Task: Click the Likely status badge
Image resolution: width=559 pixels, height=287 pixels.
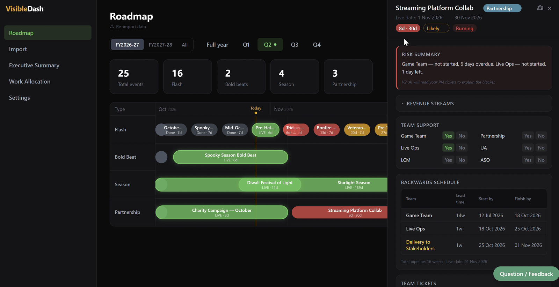Action: [436, 29]
